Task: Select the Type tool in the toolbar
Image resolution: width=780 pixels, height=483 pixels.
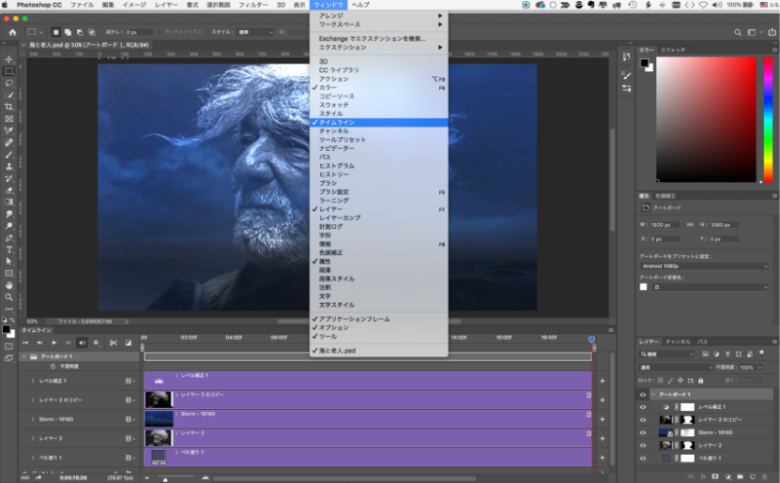Action: pyautogui.click(x=9, y=249)
